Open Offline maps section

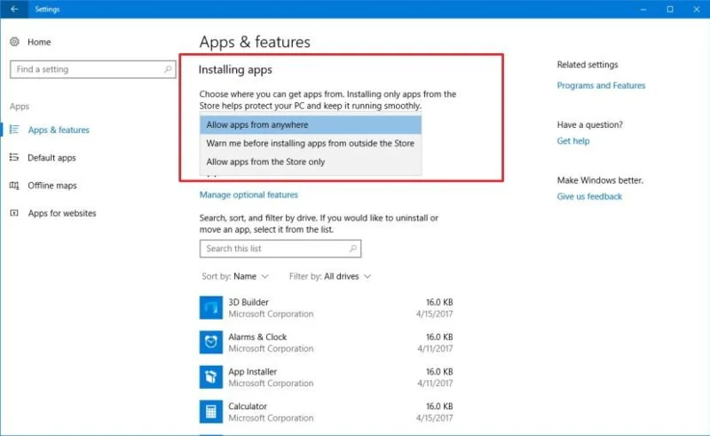[52, 186]
